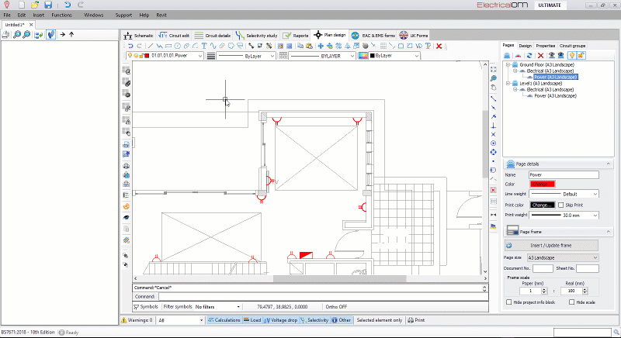Click the move (blue cross arrows) tool
Image resolution: width=621 pixels, height=338 pixels.
coord(321,46)
